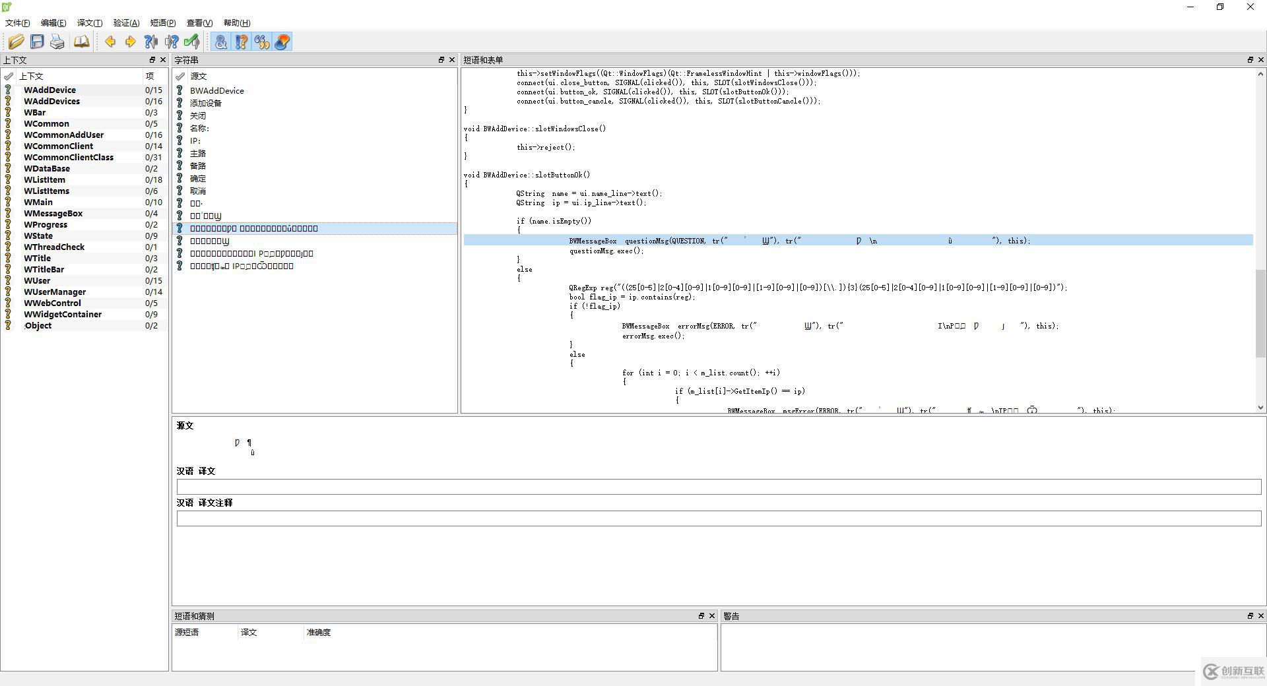This screenshot has width=1267, height=686.
Task: Toggle place marker validation icon
Action: [282, 42]
